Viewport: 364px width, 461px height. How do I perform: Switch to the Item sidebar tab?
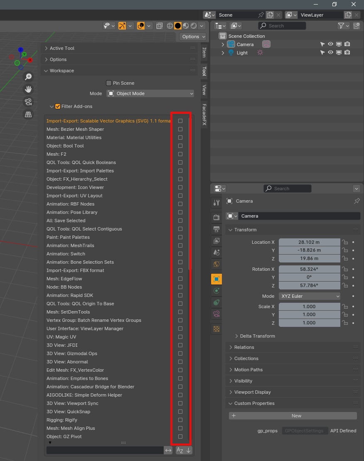[204, 52]
